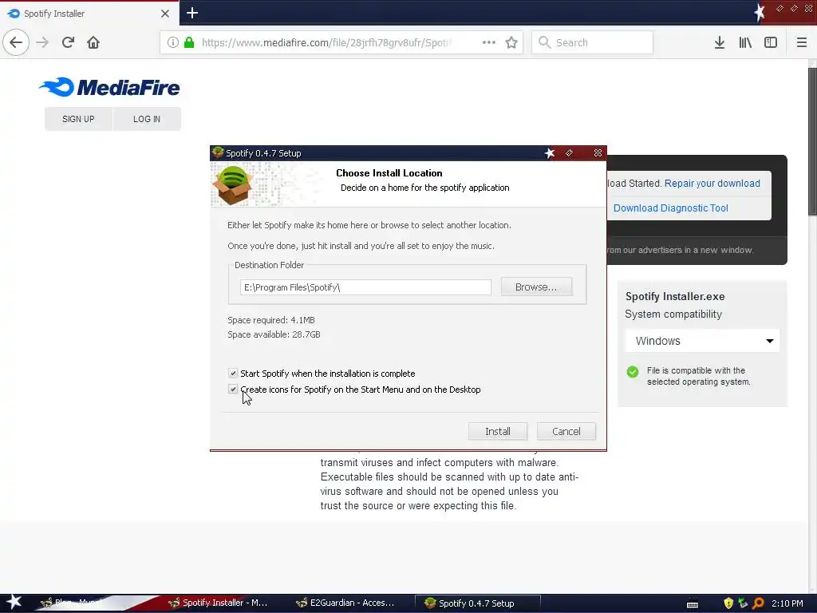
Task: Click the Space required: 4.1MB text
Action: click(271, 320)
